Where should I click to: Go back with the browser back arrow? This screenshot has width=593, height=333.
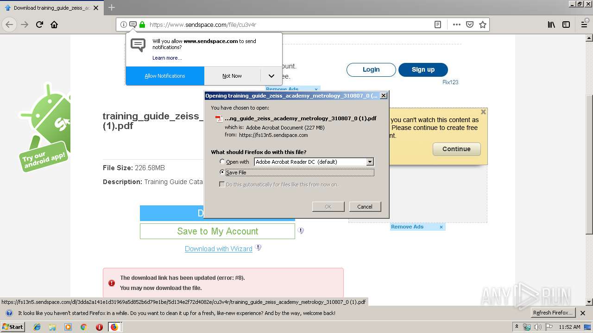pyautogui.click(x=9, y=25)
